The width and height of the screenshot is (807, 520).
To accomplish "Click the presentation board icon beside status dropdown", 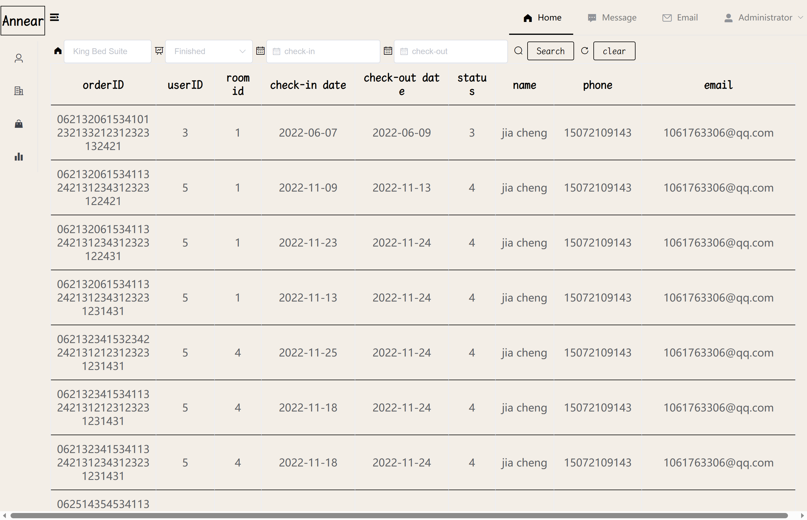I will pos(159,51).
